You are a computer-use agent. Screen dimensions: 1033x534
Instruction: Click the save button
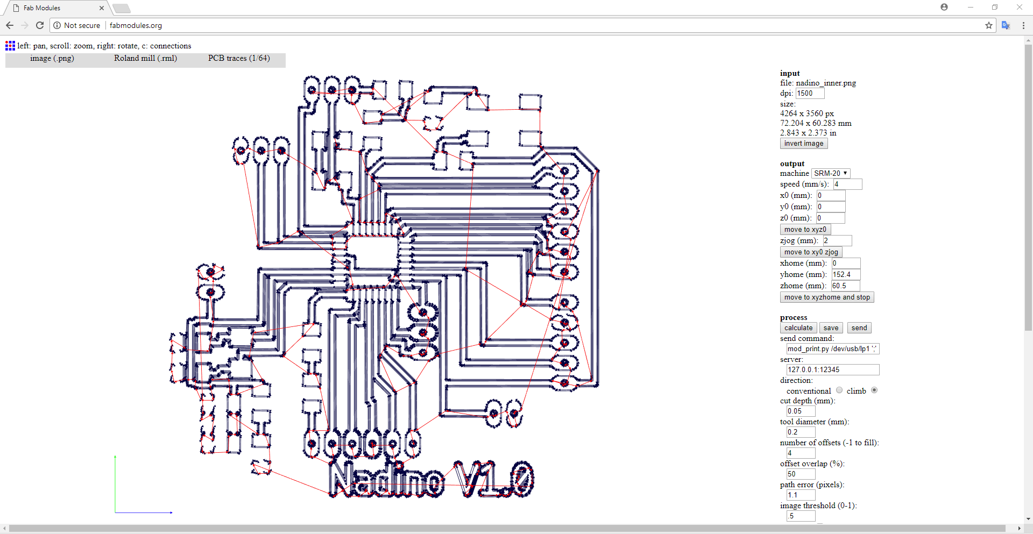click(831, 328)
